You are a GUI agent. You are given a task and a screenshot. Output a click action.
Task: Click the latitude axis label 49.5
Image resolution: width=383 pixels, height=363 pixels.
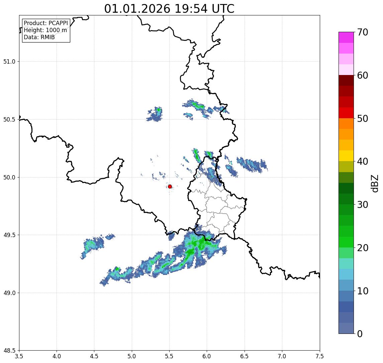point(9,235)
